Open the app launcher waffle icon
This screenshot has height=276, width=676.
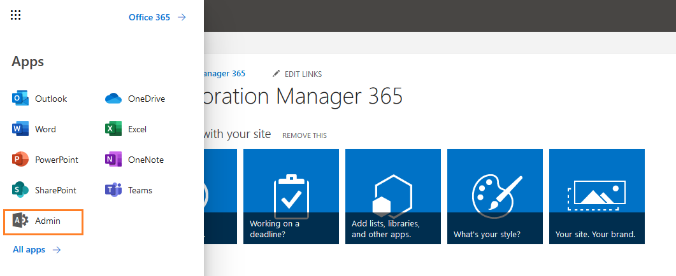(15, 15)
